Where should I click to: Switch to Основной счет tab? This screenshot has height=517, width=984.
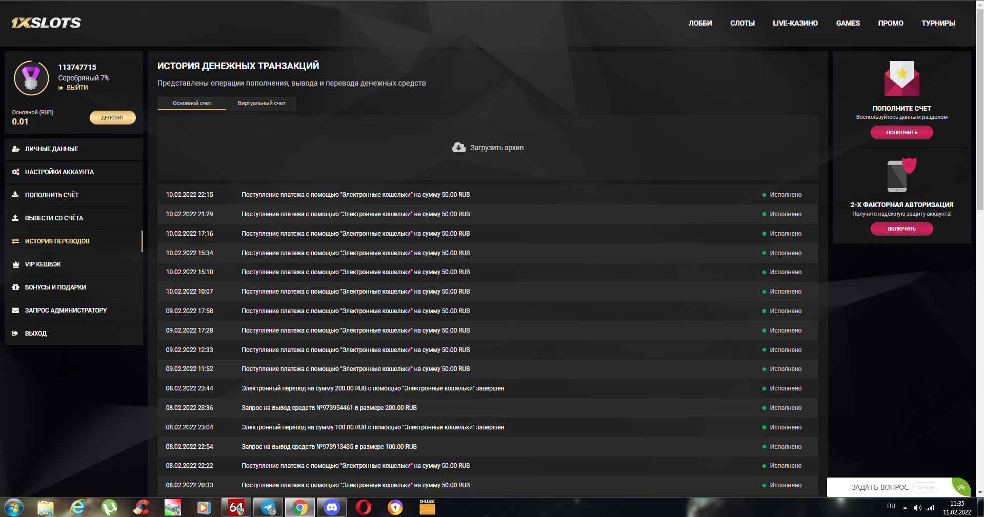192,103
